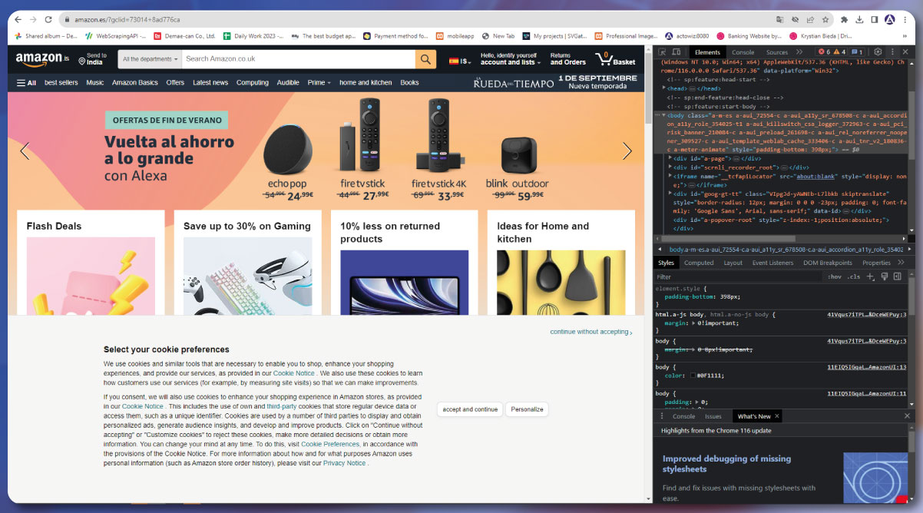The width and height of the screenshot is (923, 513).
Task: Click the Amazon search magnifier button
Action: [x=425, y=59]
